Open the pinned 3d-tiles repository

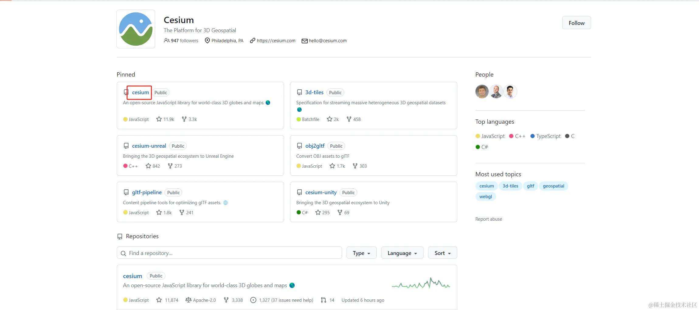pyautogui.click(x=314, y=92)
